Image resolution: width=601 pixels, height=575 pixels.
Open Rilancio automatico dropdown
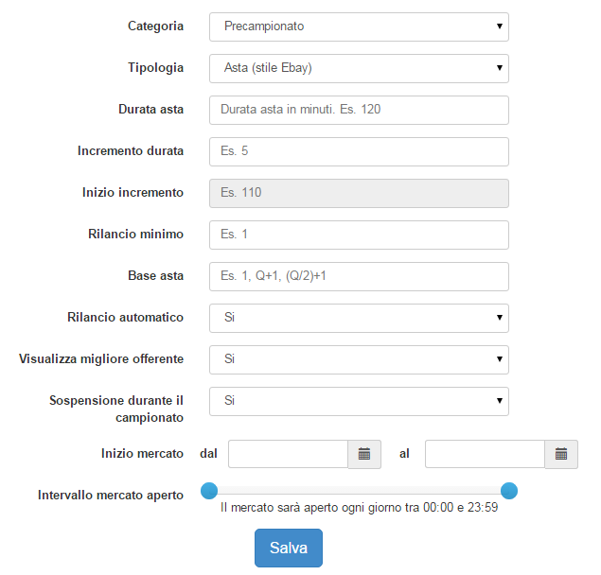pos(359,319)
